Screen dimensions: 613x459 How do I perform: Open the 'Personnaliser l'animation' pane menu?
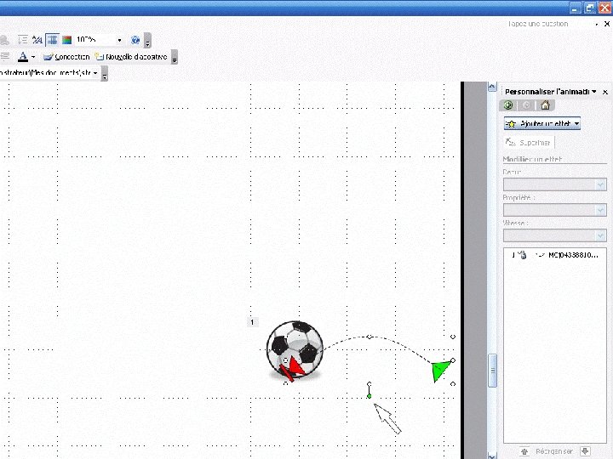(x=594, y=92)
